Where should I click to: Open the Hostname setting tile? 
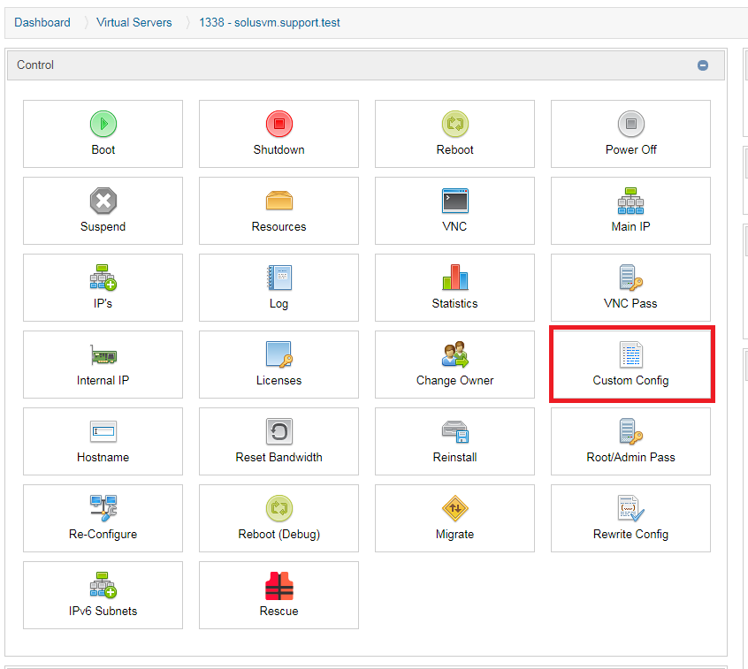coord(103,442)
